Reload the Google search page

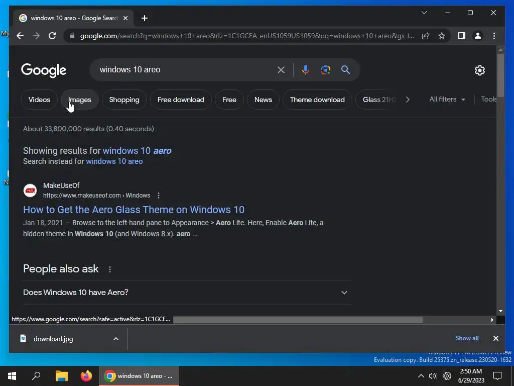coord(52,36)
